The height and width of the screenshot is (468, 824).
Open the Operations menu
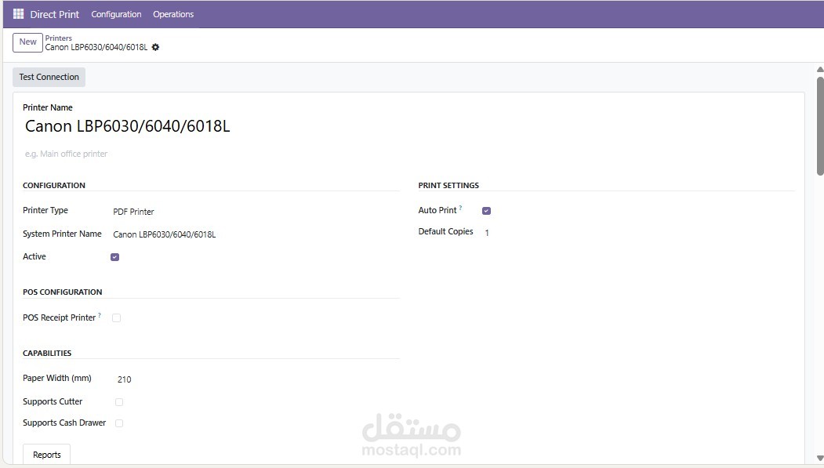click(x=173, y=14)
